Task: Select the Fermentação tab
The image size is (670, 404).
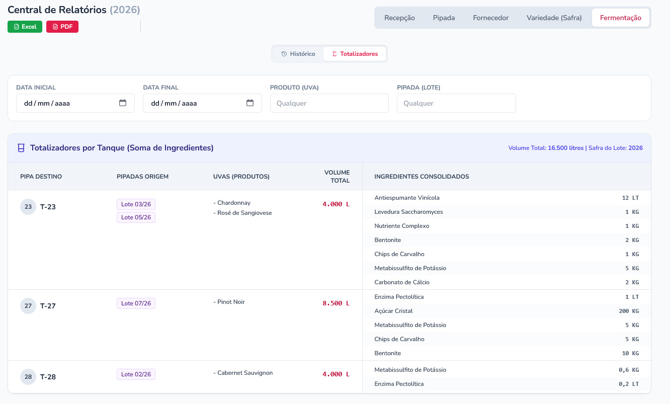Action: [620, 18]
